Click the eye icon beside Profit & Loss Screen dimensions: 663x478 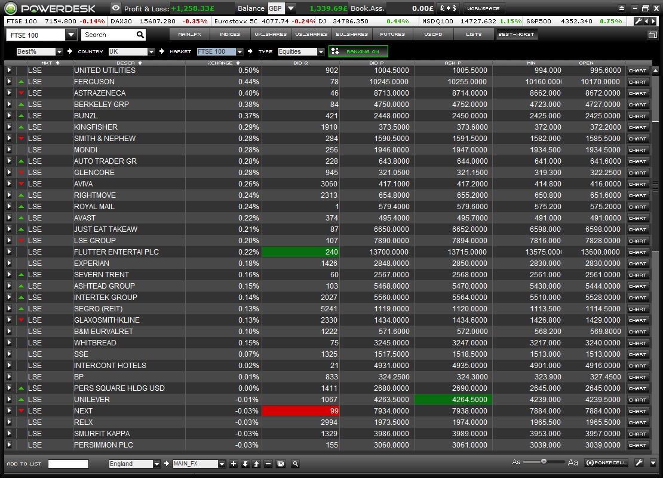(116, 8)
